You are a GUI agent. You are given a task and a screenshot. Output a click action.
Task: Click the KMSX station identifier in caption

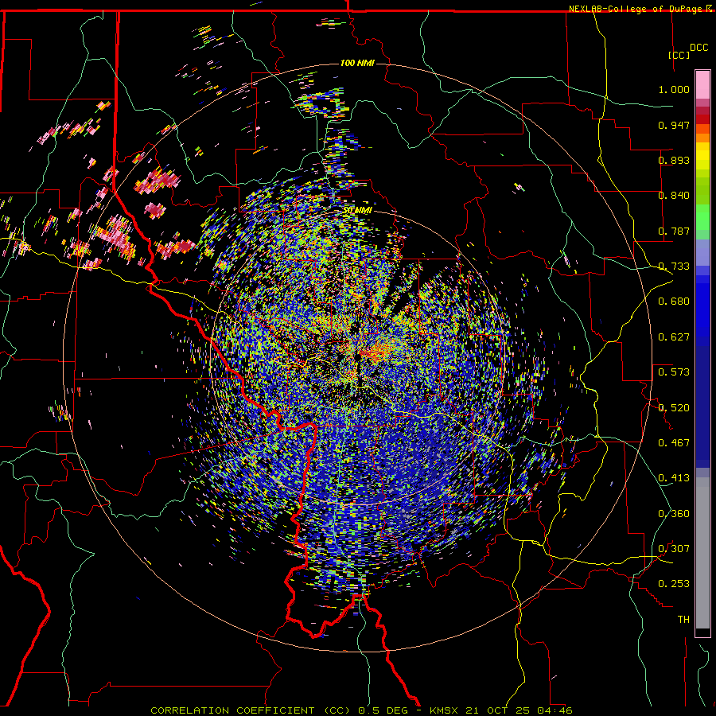(x=446, y=710)
